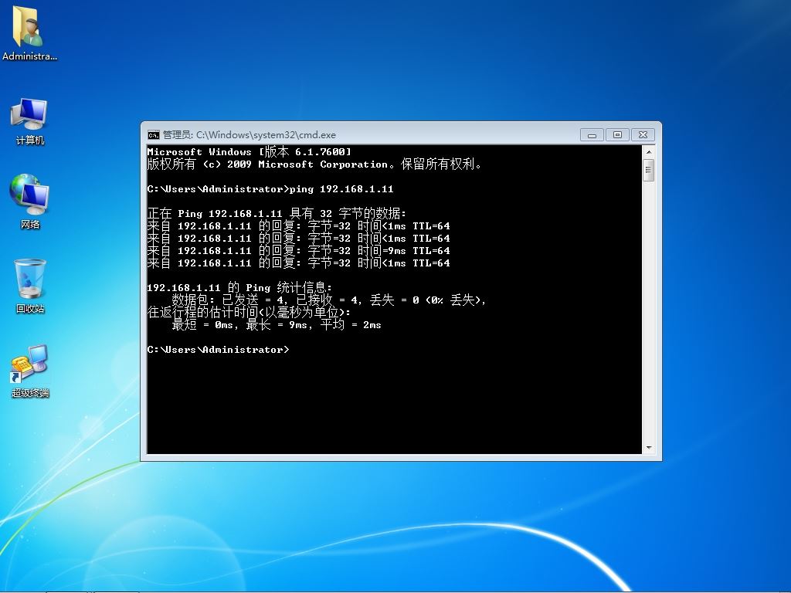Viewport: 791px width, 593px height.
Task: Click the reply line with 时间=9ms
Action: [x=299, y=251]
